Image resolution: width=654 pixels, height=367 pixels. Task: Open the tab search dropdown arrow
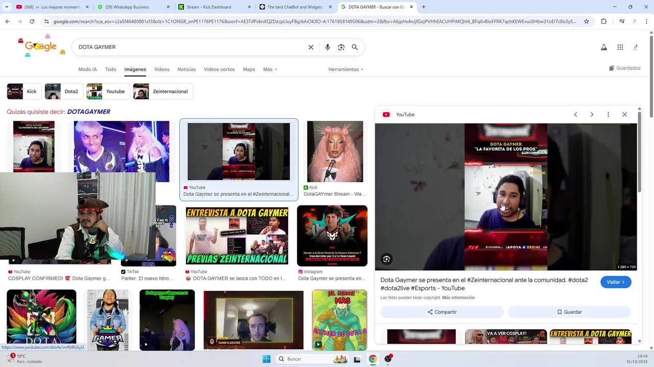click(x=7, y=7)
